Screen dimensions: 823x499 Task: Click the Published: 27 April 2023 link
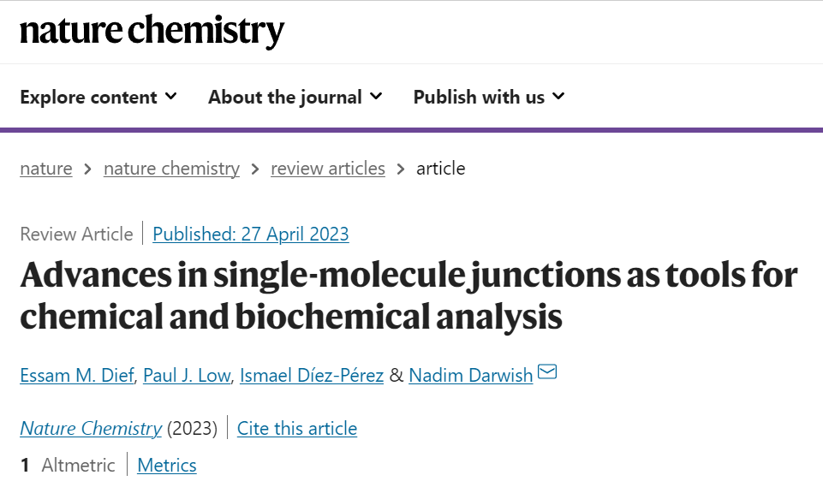point(251,234)
